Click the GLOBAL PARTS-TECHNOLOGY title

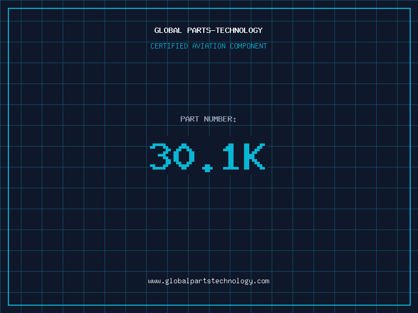point(208,30)
